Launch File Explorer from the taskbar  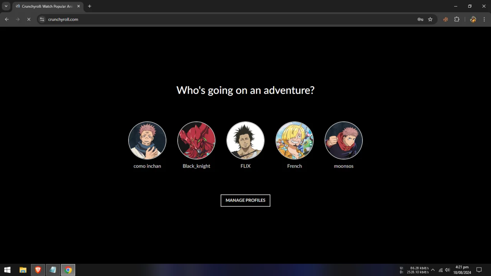coord(23,270)
